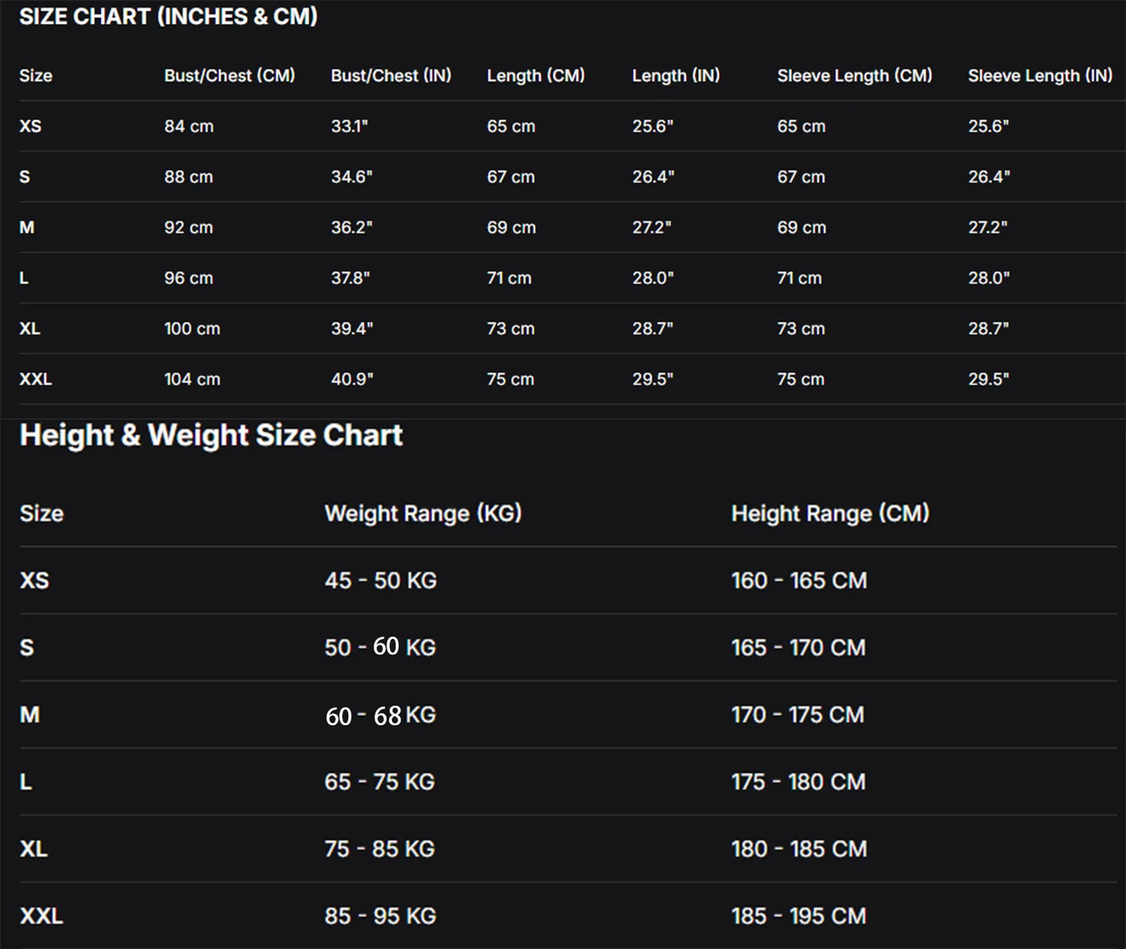Click the 36.2" bust value for M
This screenshot has width=1126, height=949.
(351, 228)
